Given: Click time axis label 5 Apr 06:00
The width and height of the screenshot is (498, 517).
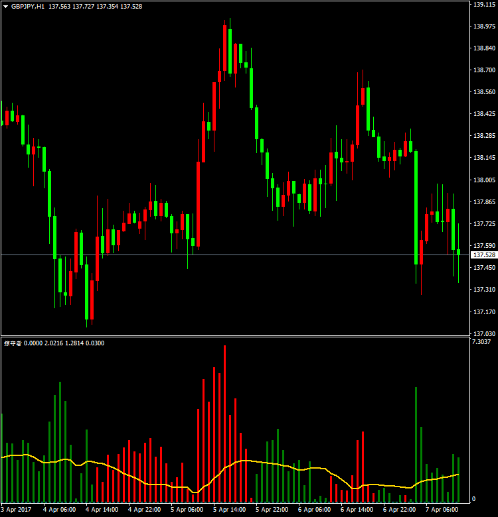Looking at the screenshot, I should click(x=187, y=510).
